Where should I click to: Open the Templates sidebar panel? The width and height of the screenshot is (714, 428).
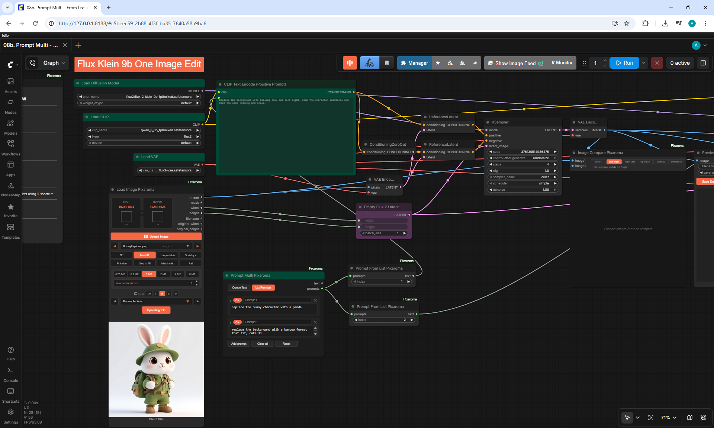click(x=11, y=231)
